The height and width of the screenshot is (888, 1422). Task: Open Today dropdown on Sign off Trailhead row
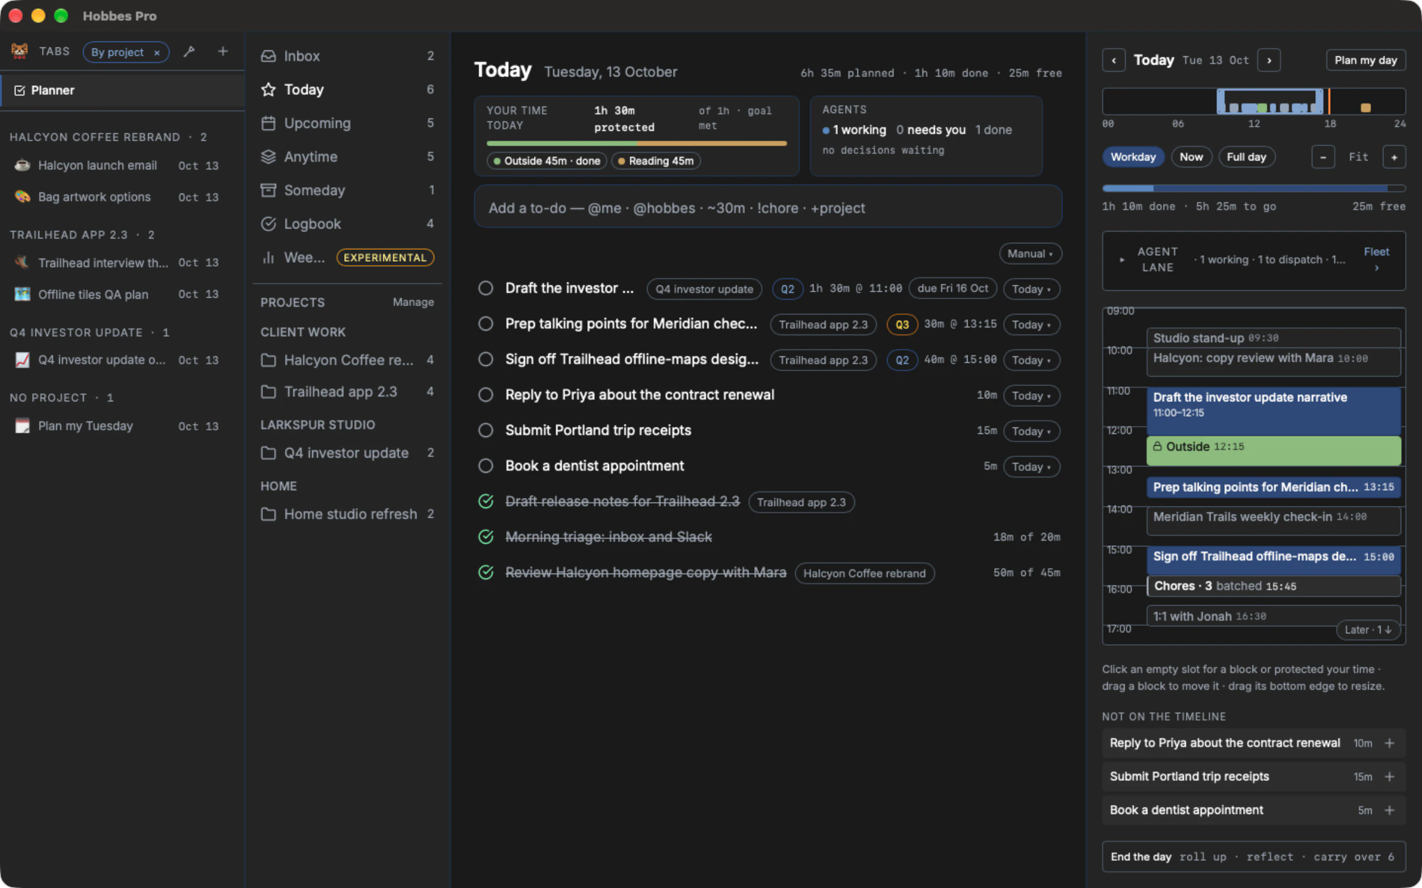click(1032, 360)
